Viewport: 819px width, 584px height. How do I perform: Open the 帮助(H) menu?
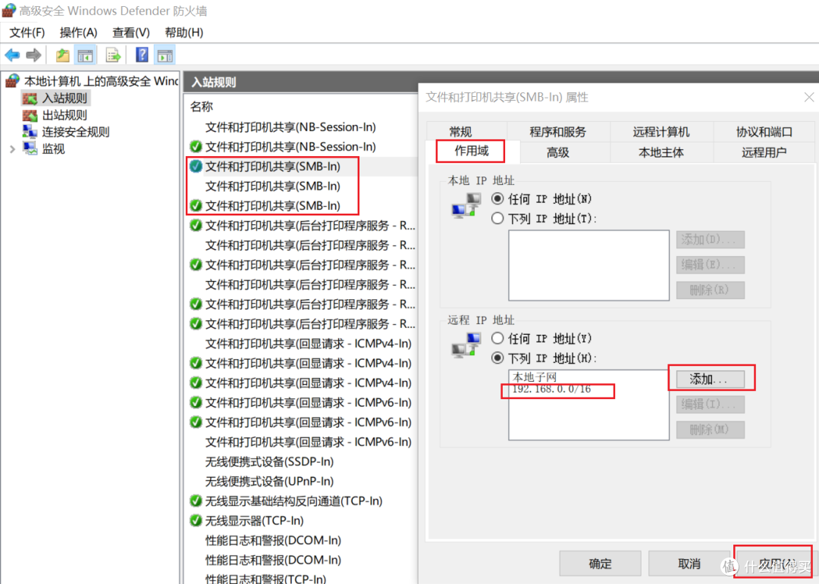point(184,33)
